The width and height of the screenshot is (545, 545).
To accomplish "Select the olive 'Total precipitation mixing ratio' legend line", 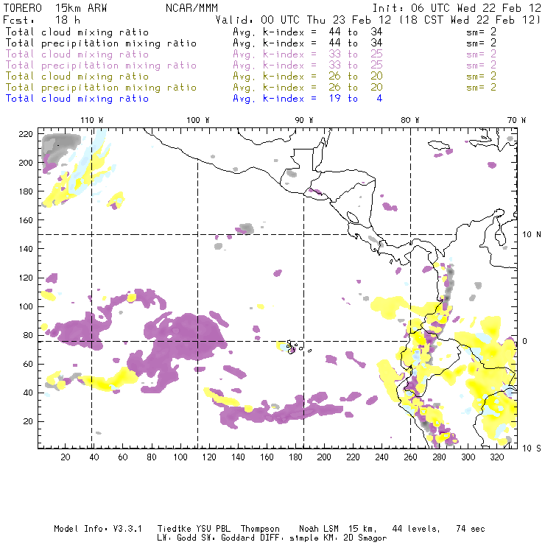I will tap(101, 88).
